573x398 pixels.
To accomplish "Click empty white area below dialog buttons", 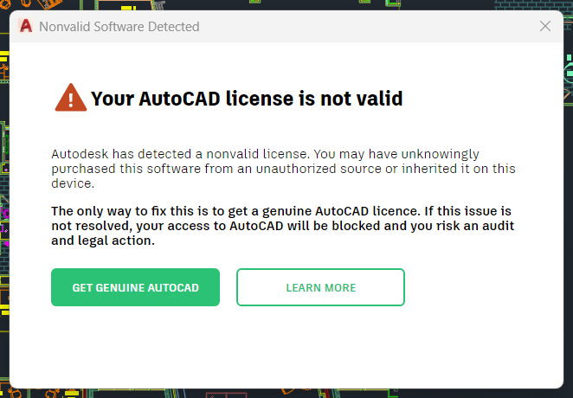I will [x=286, y=347].
